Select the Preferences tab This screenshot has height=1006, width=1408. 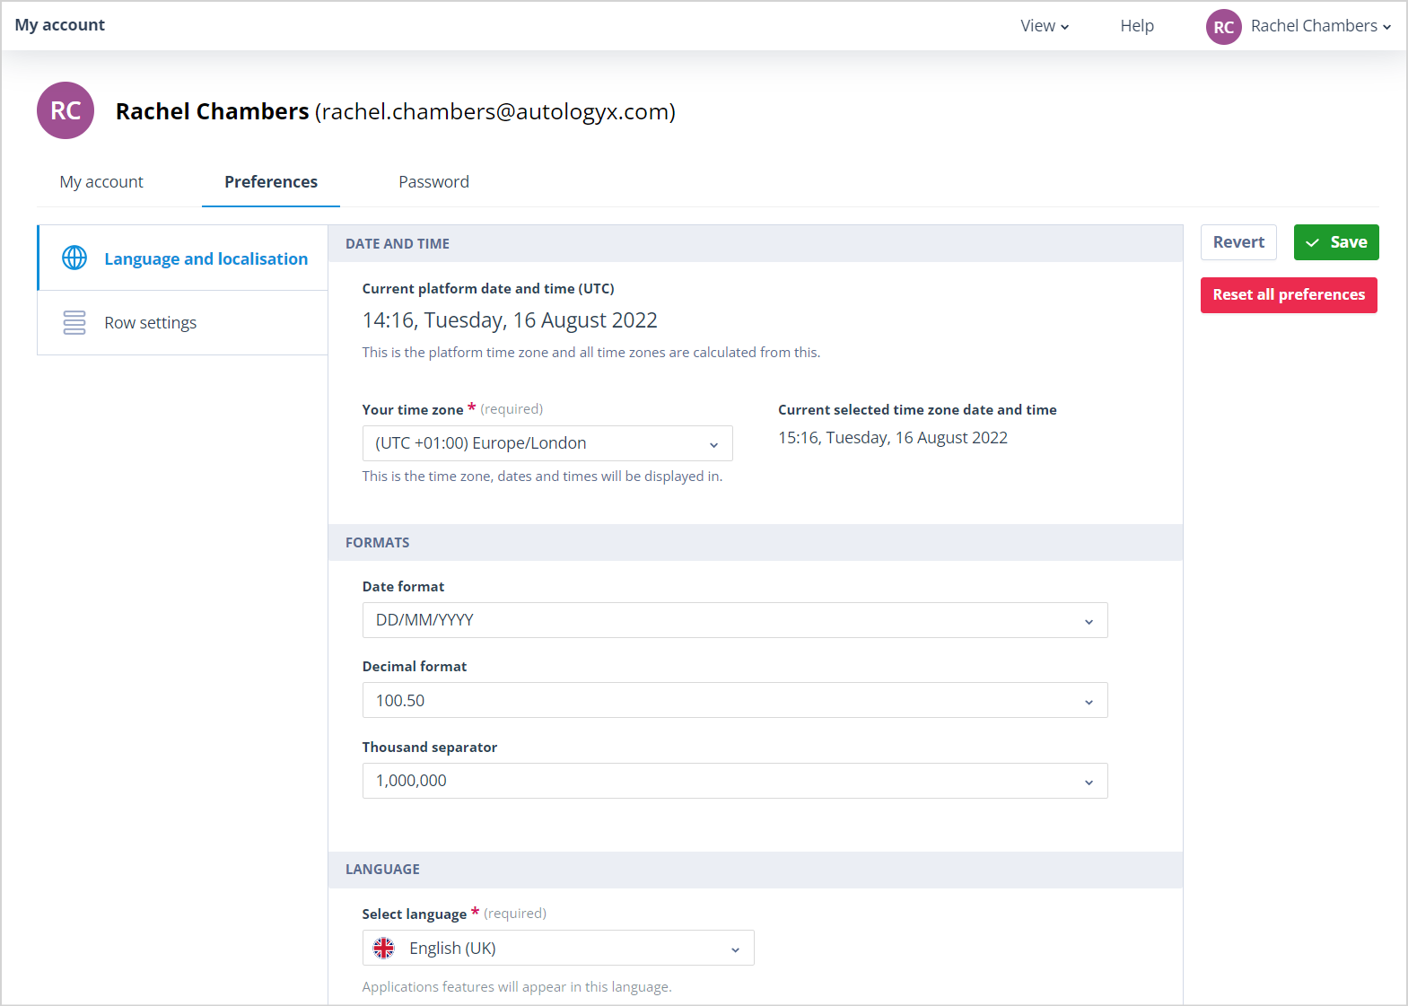coord(271,182)
